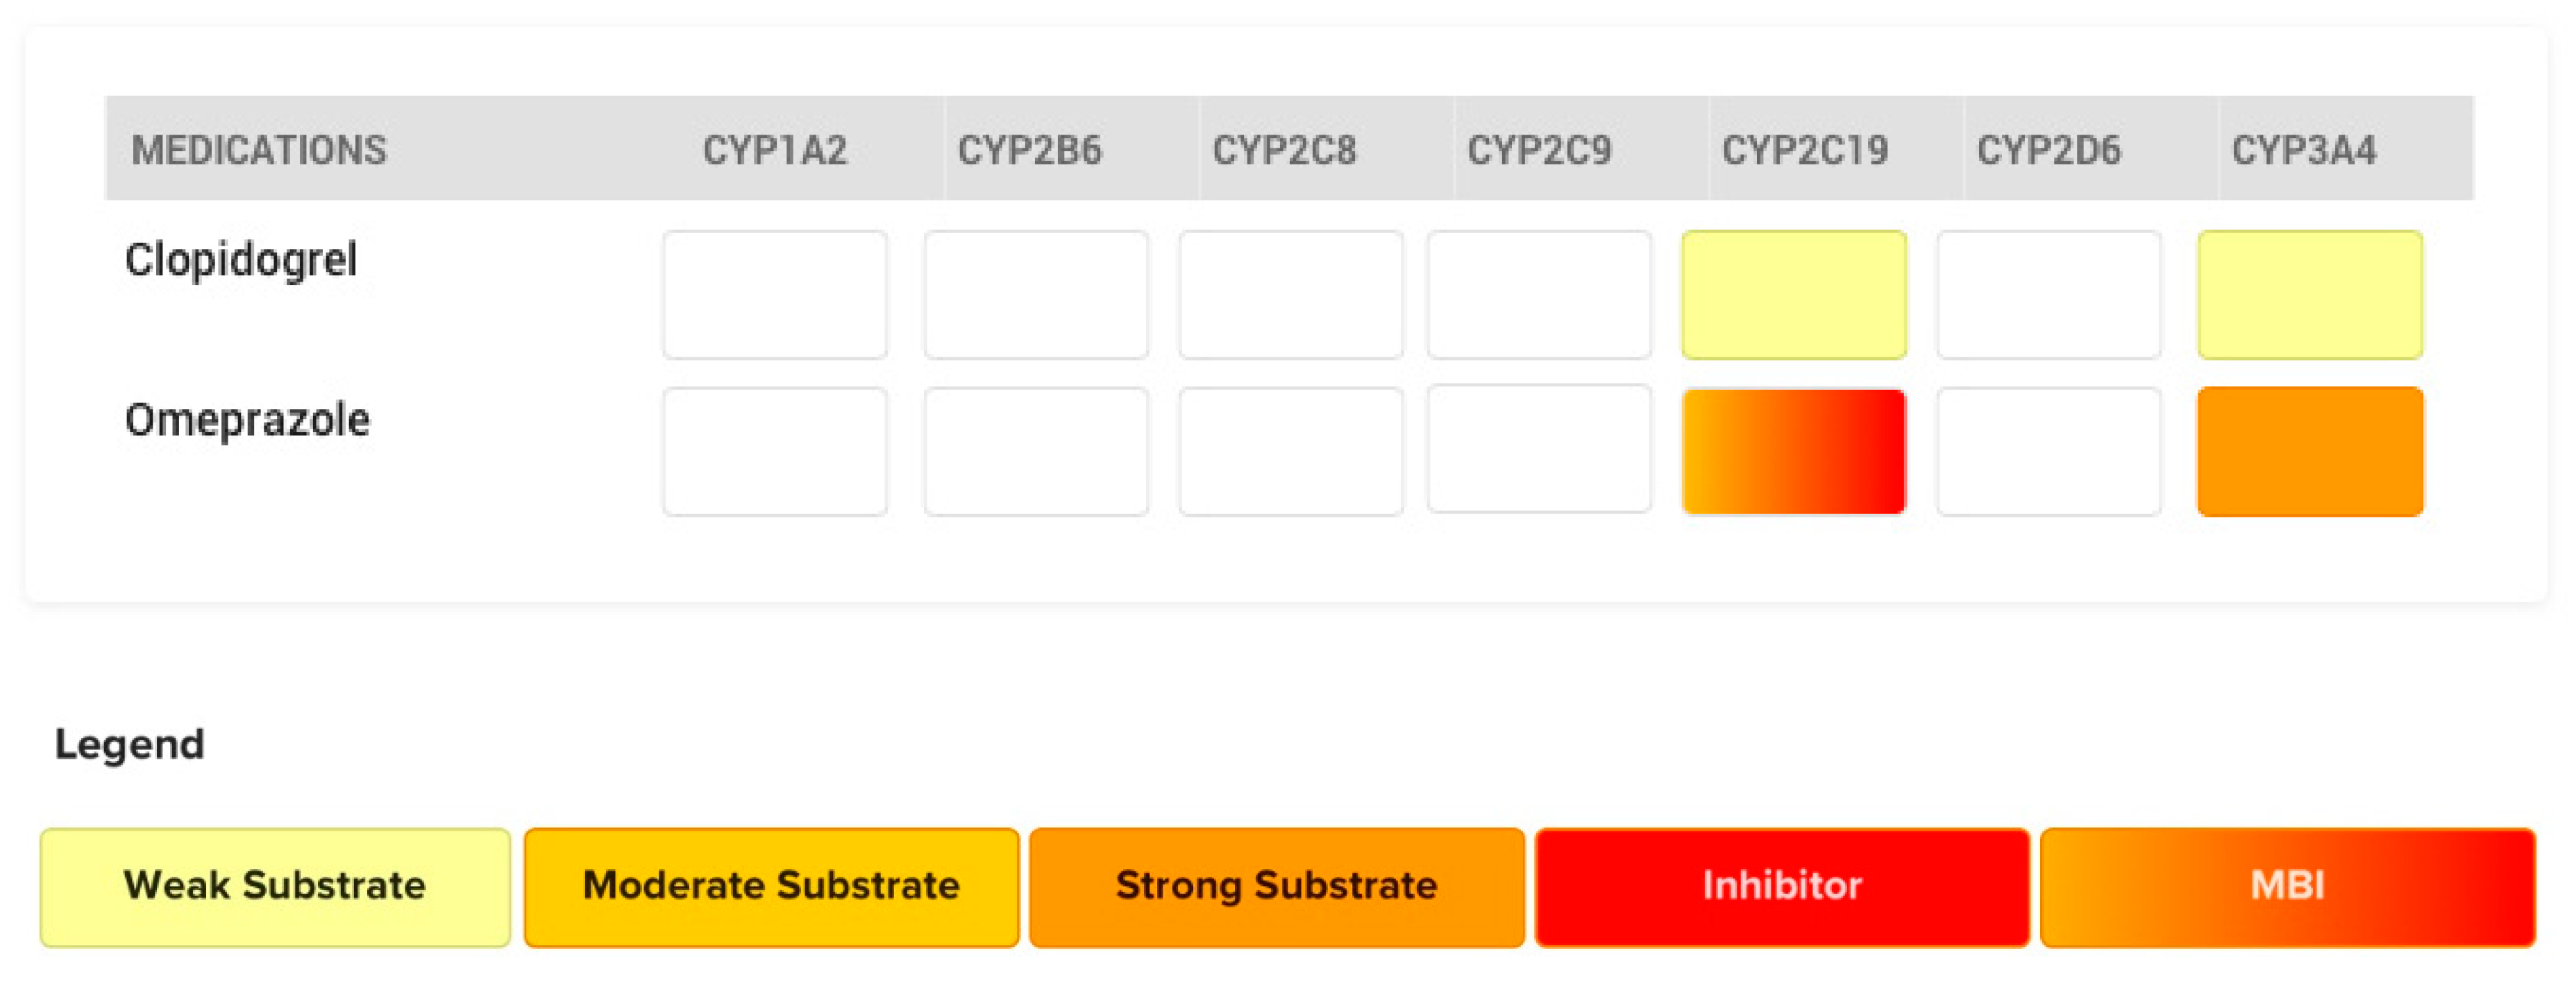Click the CYP2C19 column header

pyautogui.click(x=1805, y=151)
